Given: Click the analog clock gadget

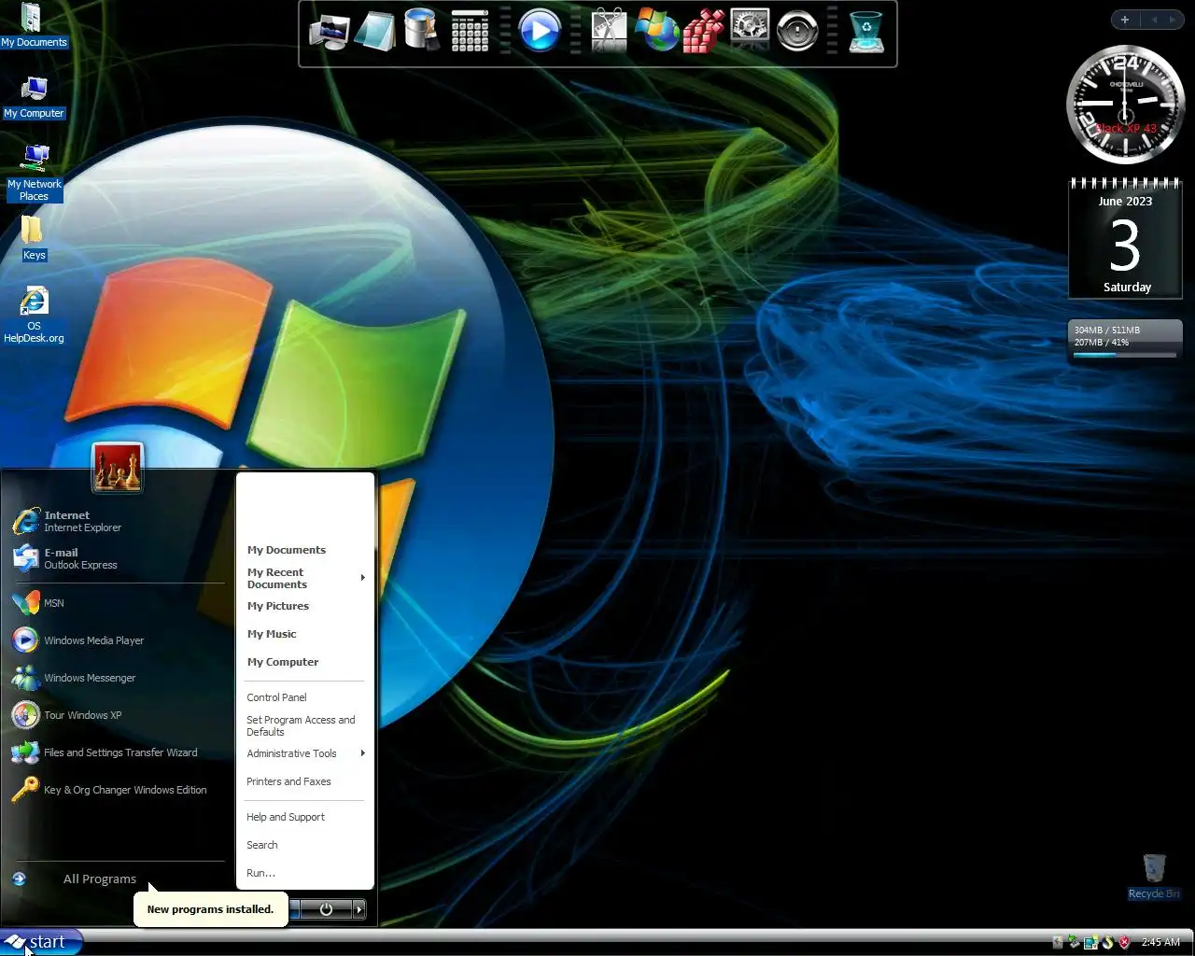Looking at the screenshot, I should point(1125,105).
